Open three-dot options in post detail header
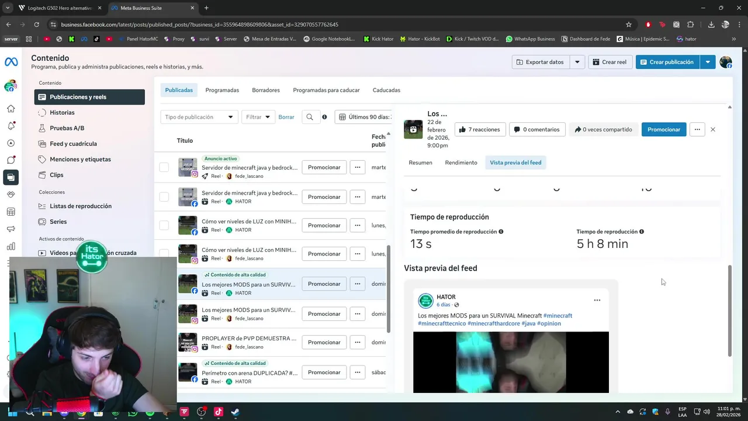This screenshot has width=748, height=421. [697, 129]
